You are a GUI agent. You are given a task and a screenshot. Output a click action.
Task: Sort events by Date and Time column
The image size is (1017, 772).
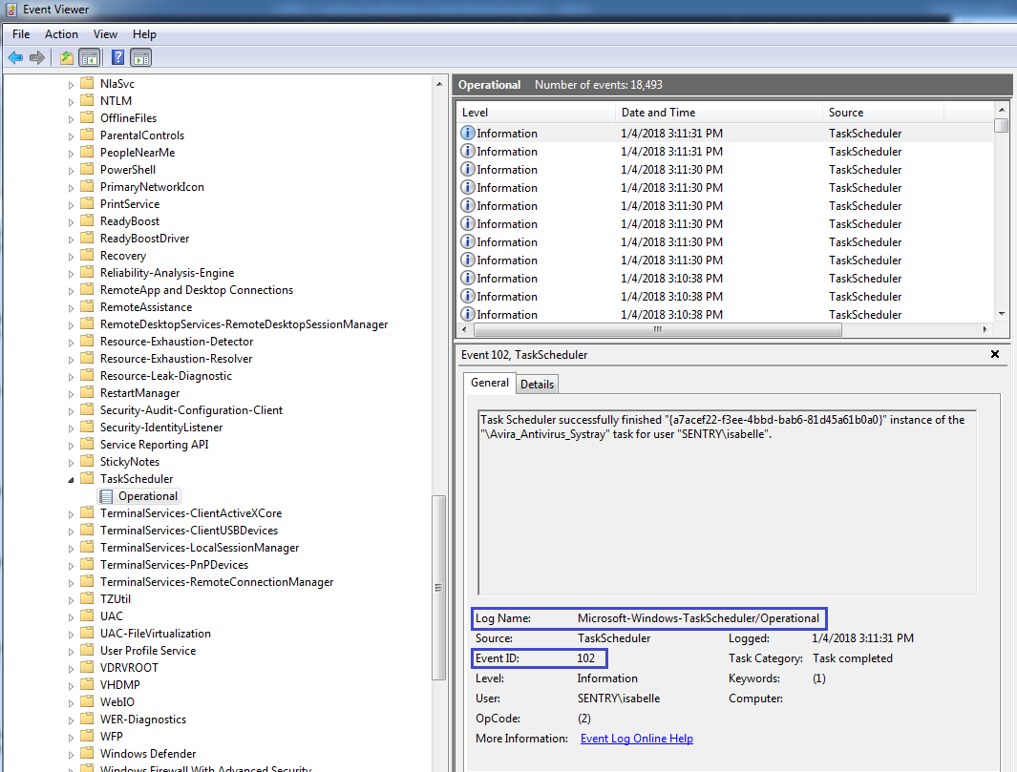[x=716, y=113]
